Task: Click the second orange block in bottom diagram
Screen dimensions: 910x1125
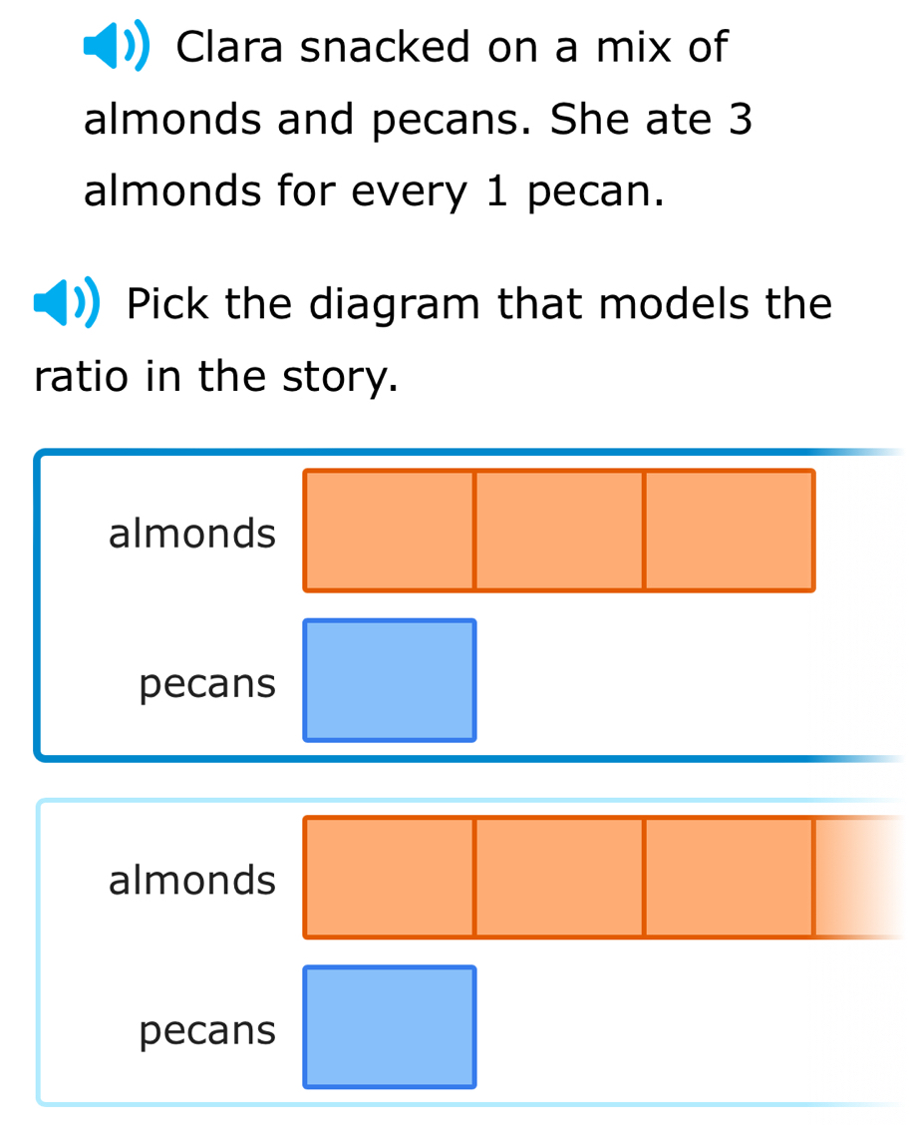Action: 558,878
